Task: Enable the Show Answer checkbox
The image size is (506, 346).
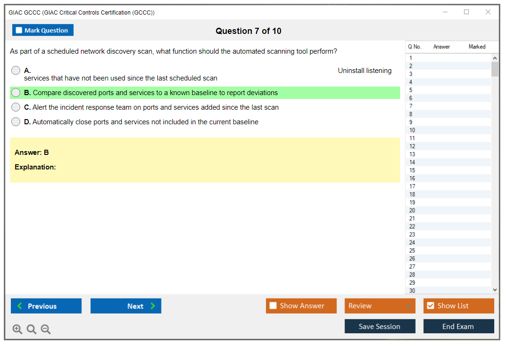Action: (x=273, y=306)
